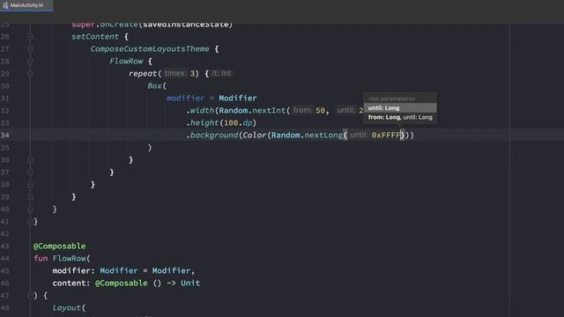Select the 'until: Long' parameter overload
This screenshot has width=564, height=317.
pyautogui.click(x=400, y=107)
